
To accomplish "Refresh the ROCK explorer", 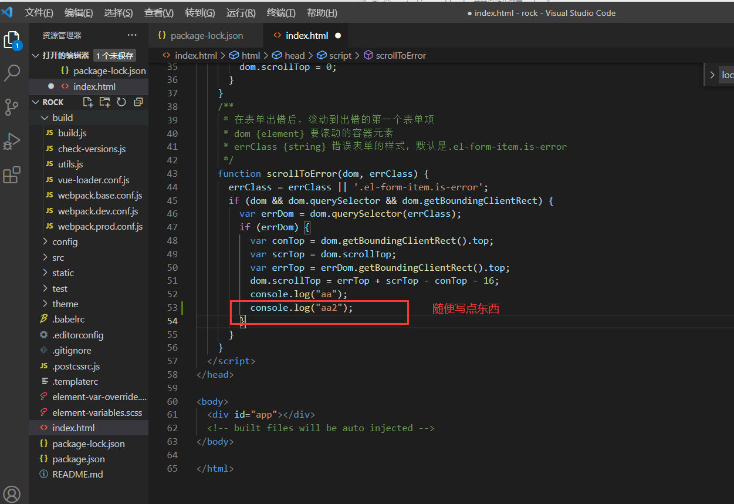I will pos(121,102).
